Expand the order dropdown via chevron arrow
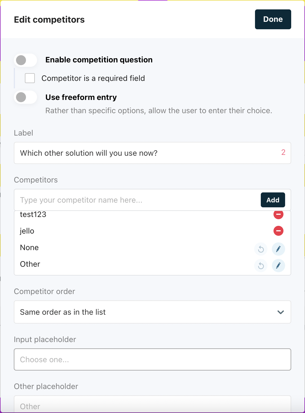305x413 pixels. tap(281, 312)
